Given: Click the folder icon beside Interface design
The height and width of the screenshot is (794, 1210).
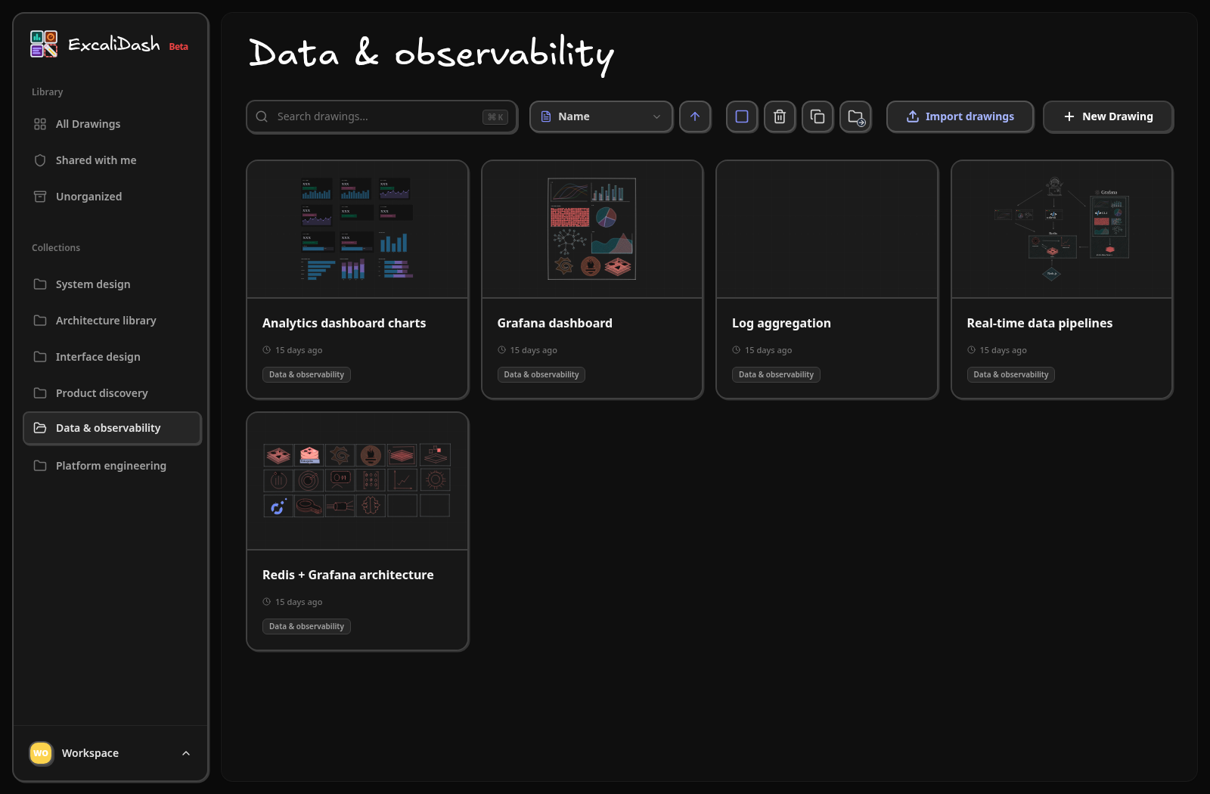Looking at the screenshot, I should point(40,357).
